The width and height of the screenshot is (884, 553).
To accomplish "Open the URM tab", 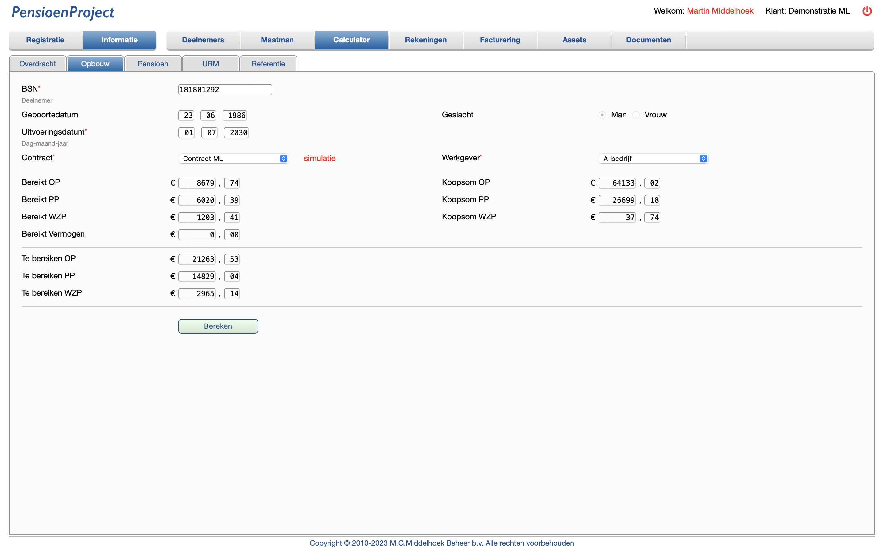I will click(210, 64).
